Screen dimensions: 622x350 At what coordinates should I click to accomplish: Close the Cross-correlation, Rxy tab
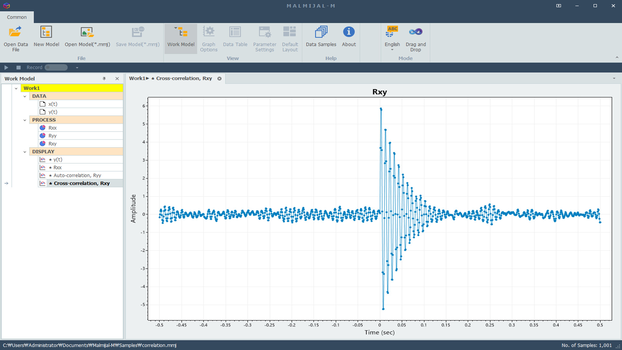[219, 78]
